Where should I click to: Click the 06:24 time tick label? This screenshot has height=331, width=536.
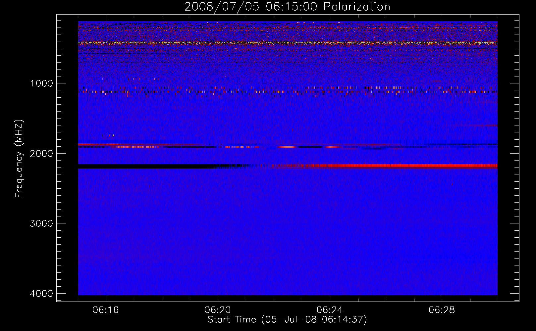pyautogui.click(x=330, y=310)
